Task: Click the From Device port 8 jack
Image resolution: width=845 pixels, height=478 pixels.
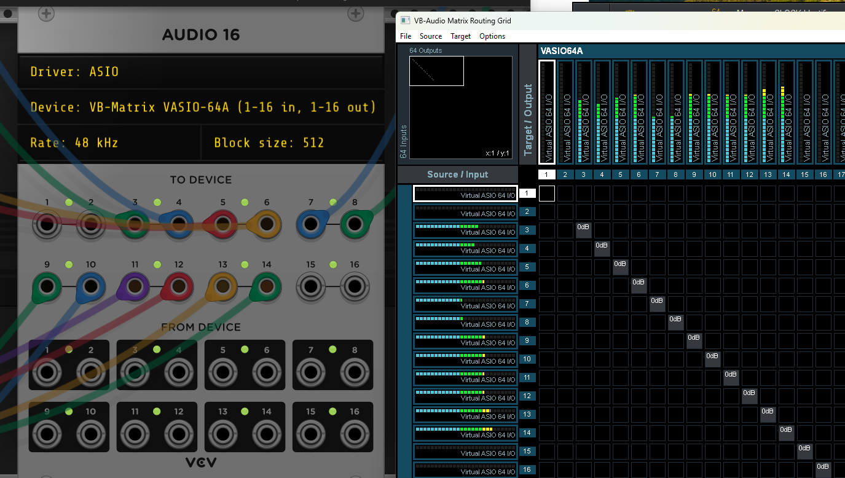Action: click(355, 372)
